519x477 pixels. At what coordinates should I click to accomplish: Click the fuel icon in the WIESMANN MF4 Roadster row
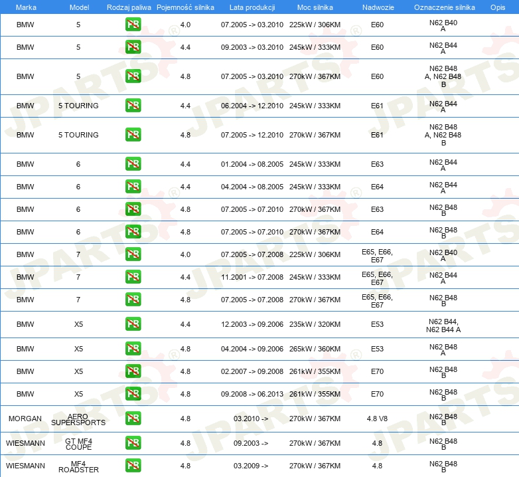coord(133,466)
